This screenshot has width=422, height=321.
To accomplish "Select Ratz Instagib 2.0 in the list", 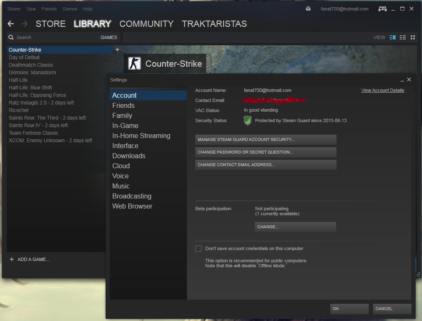I will pyautogui.click(x=56, y=103).
